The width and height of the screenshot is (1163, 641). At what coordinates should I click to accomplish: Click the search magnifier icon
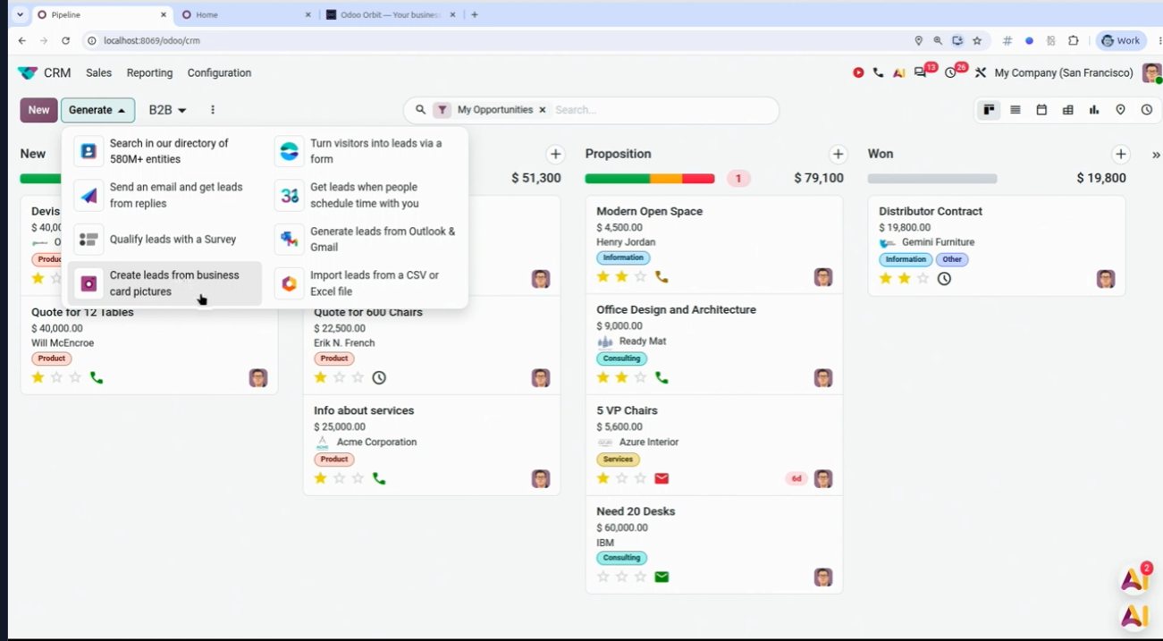420,110
